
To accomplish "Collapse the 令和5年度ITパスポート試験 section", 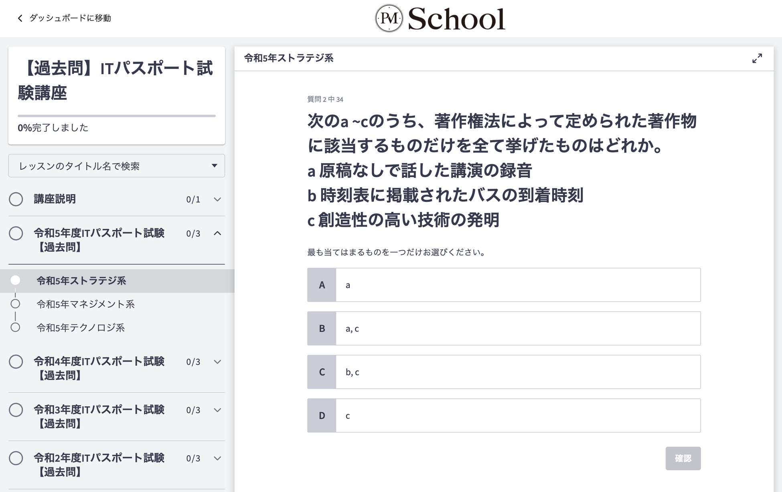I will (217, 233).
